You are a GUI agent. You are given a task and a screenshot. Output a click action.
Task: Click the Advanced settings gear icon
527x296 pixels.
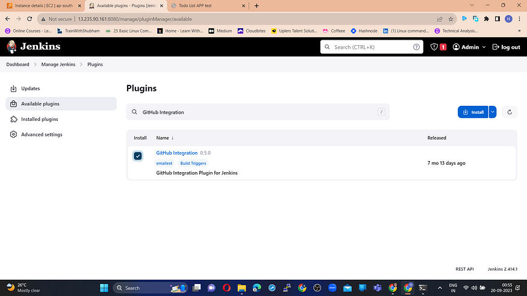tap(13, 135)
